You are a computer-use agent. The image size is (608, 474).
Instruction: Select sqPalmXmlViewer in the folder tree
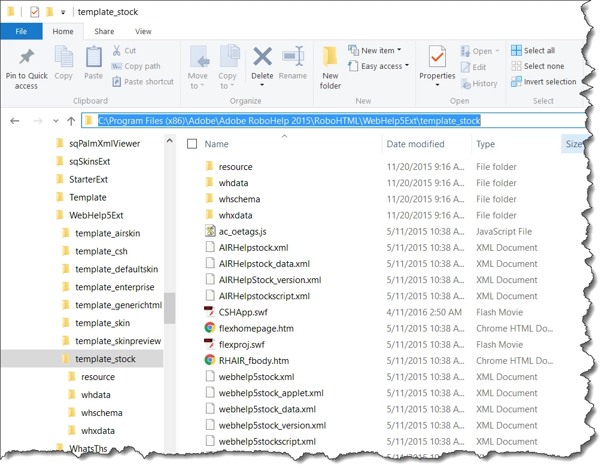104,144
